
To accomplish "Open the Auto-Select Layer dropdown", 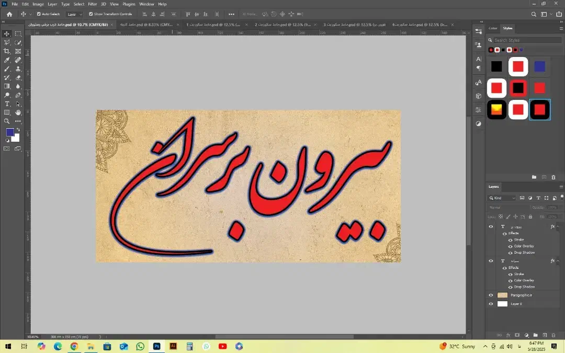I will click(74, 14).
